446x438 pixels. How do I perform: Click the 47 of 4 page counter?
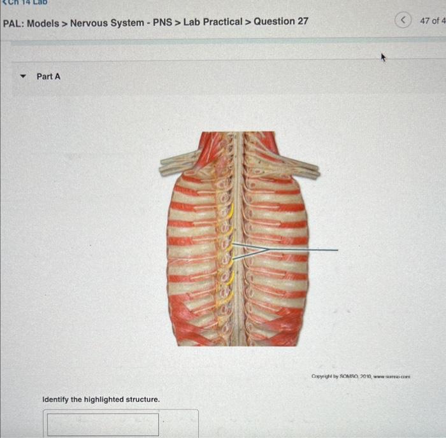pyautogui.click(x=433, y=21)
